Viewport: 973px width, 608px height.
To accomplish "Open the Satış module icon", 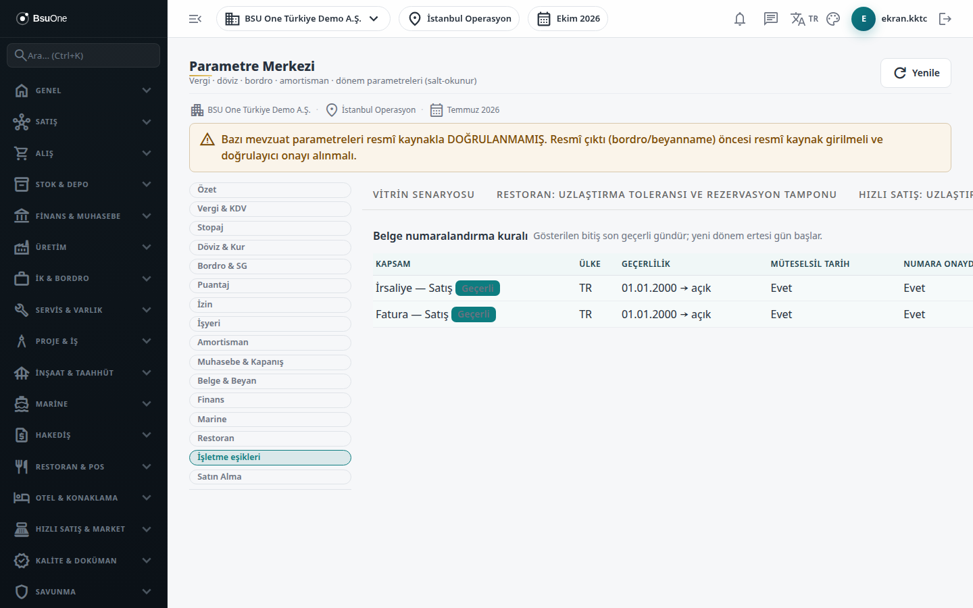I will tap(22, 122).
